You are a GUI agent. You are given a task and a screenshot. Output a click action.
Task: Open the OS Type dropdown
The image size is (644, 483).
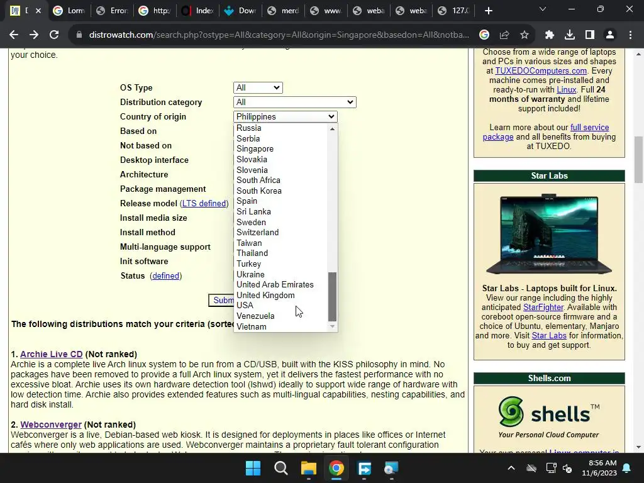(x=258, y=87)
